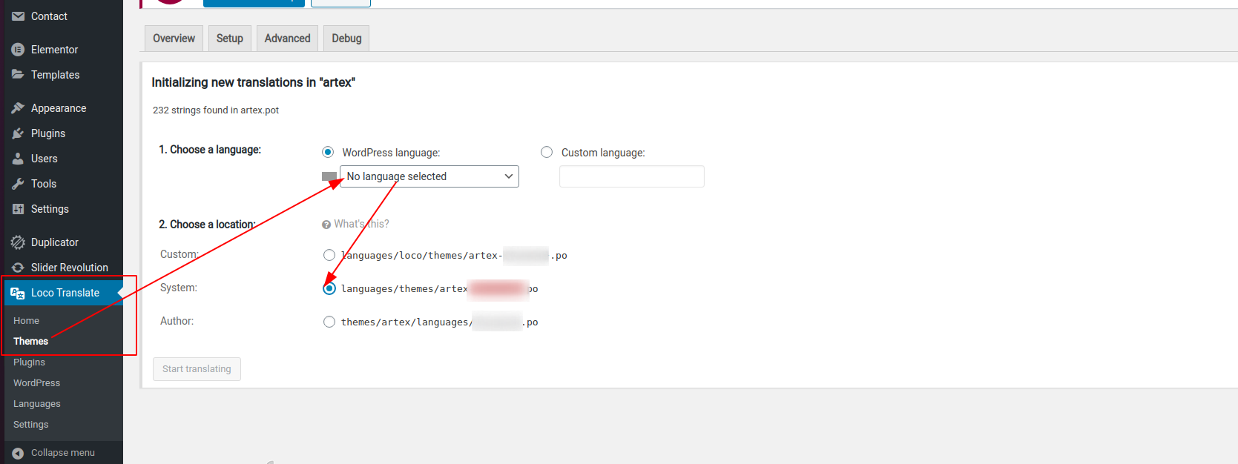Click the Appearance paintbrush icon
The image size is (1238, 464).
tap(18, 108)
